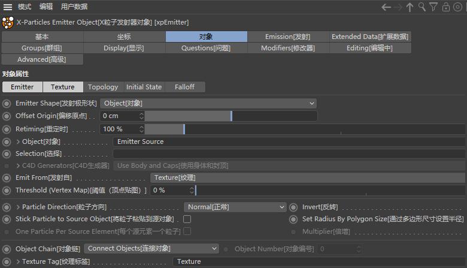Click the Retiming 100 % field
Screen dimensions: 467x268
(x=119, y=129)
